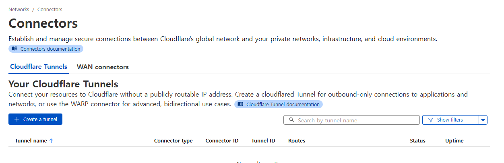The width and height of the screenshot is (504, 163).
Task: Sort by the Tunnel name column header
Action: coord(31,141)
